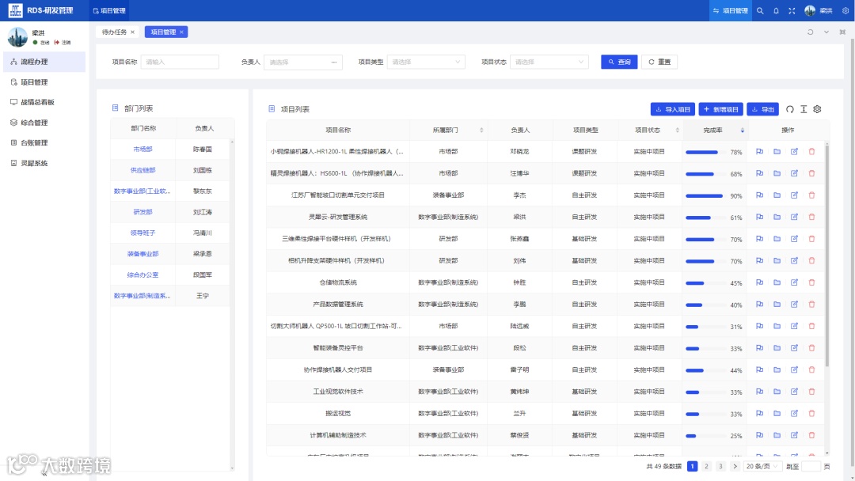The height and width of the screenshot is (481, 855).
Task: Expand the tab options chevron on tab bar
Action: click(x=826, y=32)
